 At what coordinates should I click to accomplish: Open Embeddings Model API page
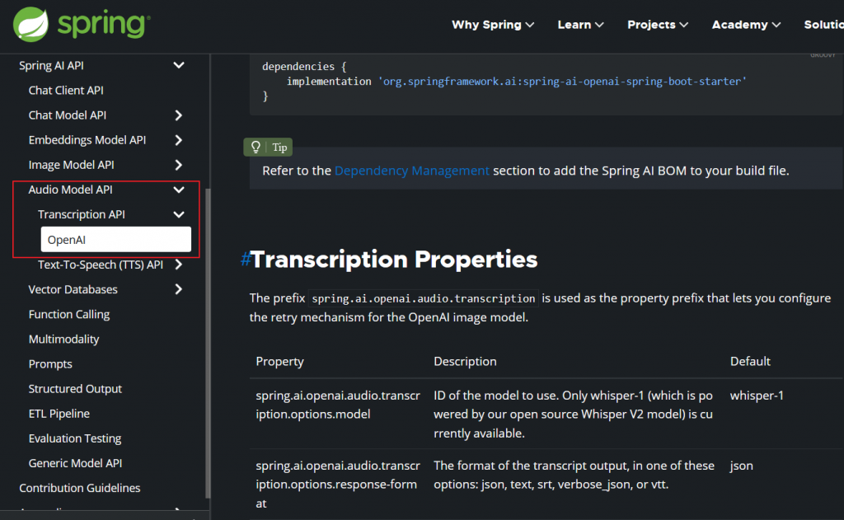tap(87, 140)
